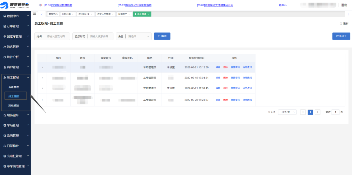Open the 车场优化升级紧急通知 announcement link
The height and width of the screenshot is (175, 352).
[138, 5]
